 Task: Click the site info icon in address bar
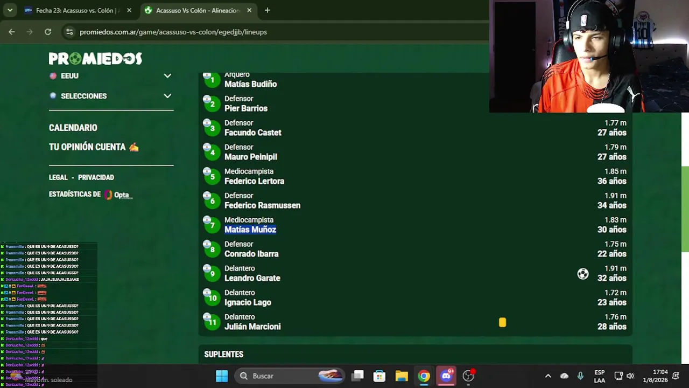click(69, 32)
